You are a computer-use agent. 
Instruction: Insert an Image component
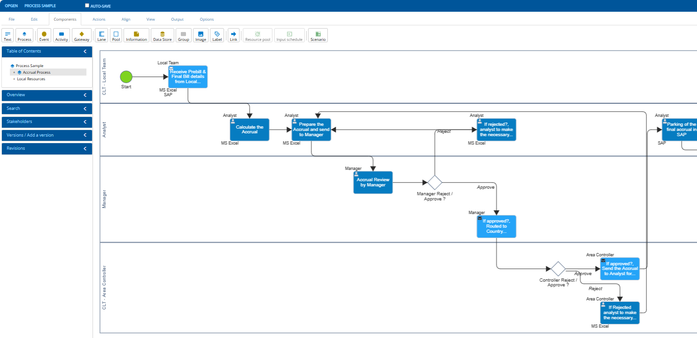201,36
